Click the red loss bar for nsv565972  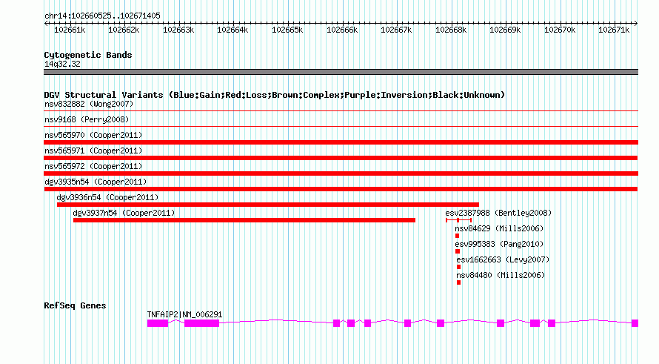[341, 173]
